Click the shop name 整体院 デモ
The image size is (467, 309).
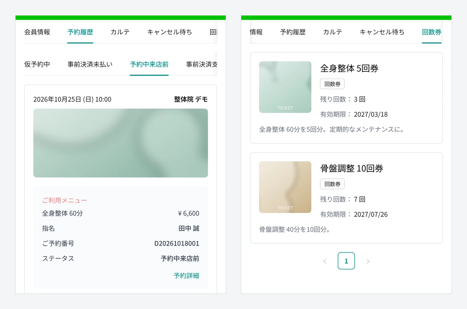point(191,100)
